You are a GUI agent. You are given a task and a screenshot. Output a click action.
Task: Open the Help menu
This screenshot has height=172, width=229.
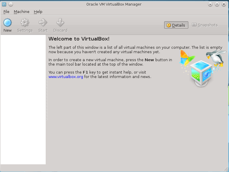click(x=38, y=12)
